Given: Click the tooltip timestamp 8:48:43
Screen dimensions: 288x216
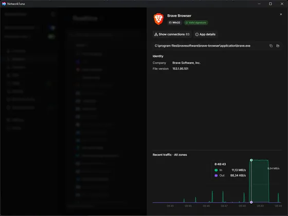Looking at the screenshot, I should point(220,164).
